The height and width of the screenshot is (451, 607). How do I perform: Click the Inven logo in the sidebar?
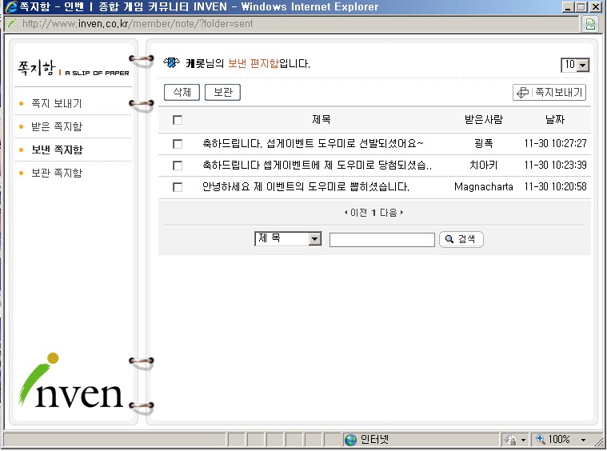click(71, 385)
